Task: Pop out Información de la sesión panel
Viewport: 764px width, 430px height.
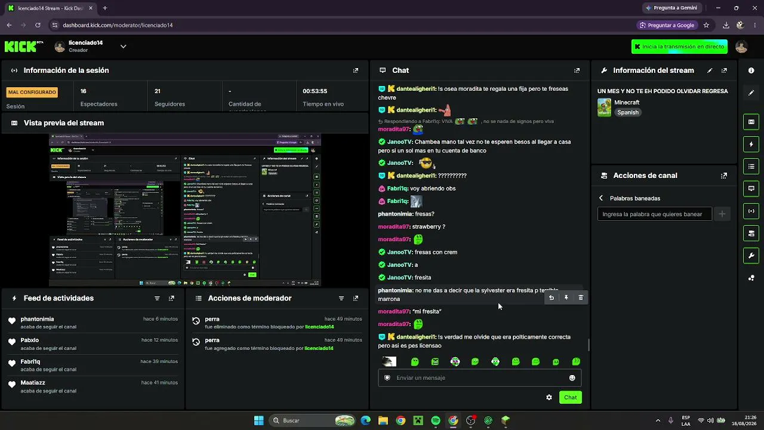Action: coord(356,70)
